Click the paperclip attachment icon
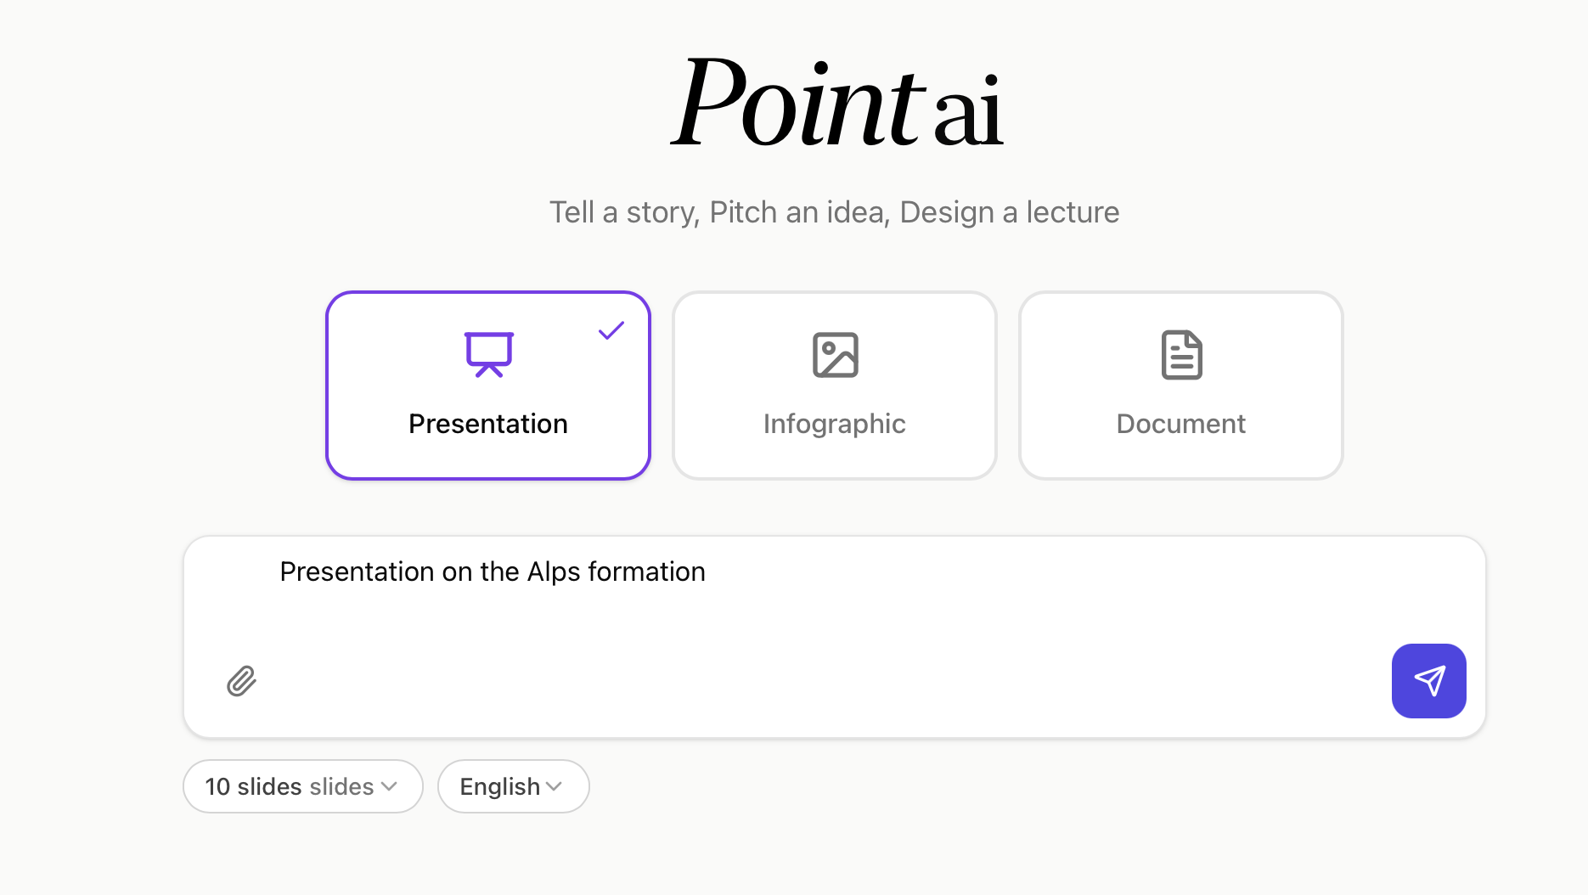Image resolution: width=1588 pixels, height=895 pixels. coord(240,681)
